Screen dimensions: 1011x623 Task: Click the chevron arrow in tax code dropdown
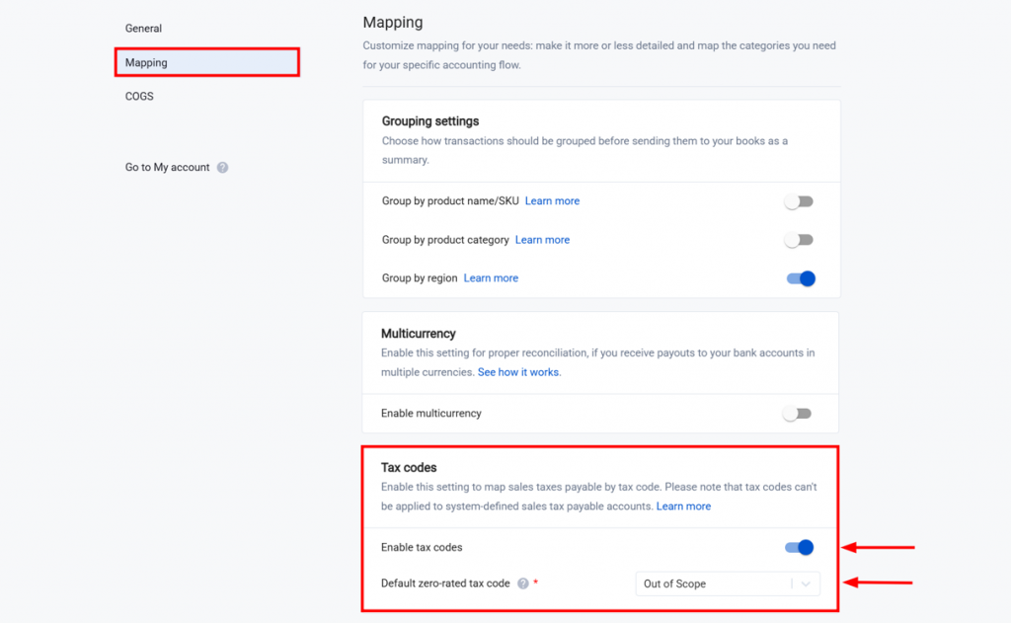808,584
